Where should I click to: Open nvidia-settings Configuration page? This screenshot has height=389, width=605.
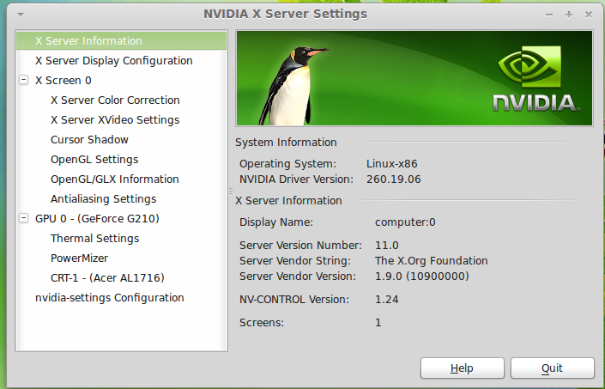[110, 297]
